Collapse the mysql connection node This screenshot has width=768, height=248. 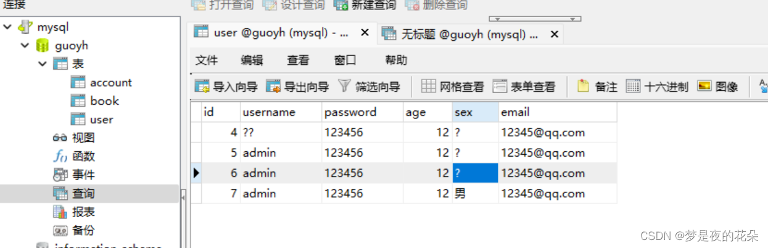[x=7, y=27]
